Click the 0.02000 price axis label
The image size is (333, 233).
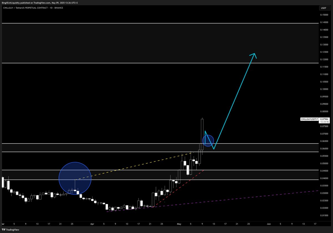[x=324, y=208]
